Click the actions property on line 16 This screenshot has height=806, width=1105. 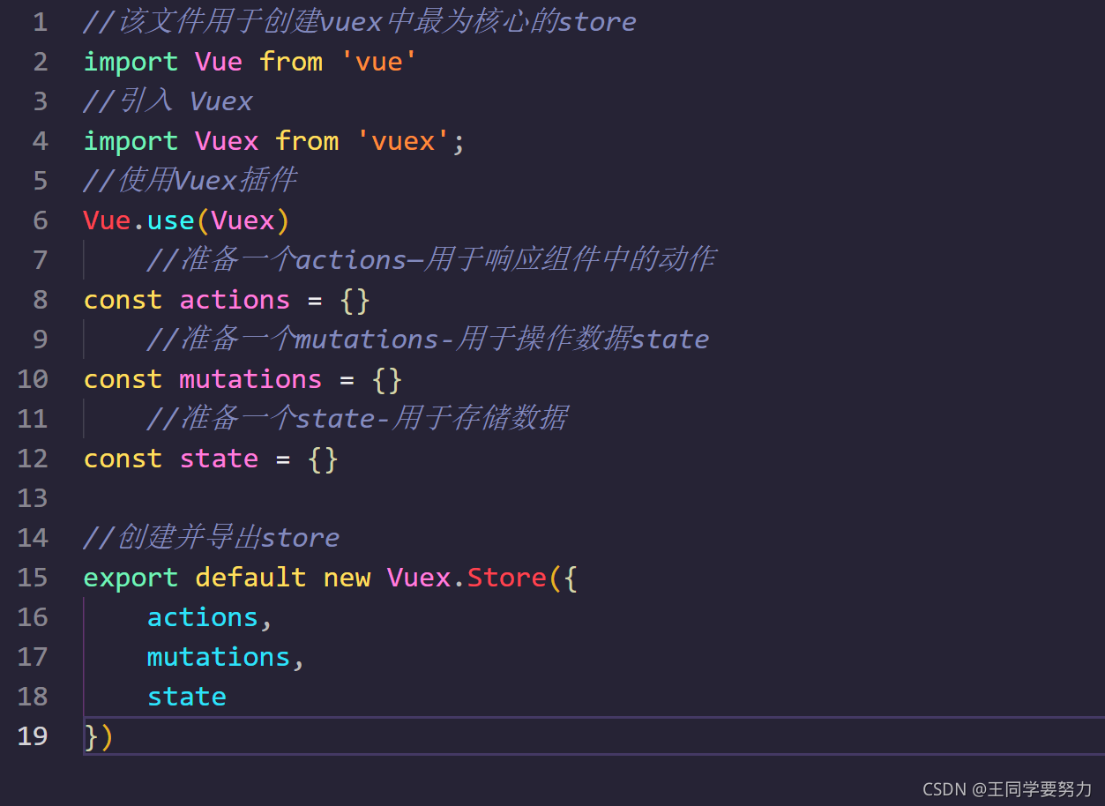(203, 617)
